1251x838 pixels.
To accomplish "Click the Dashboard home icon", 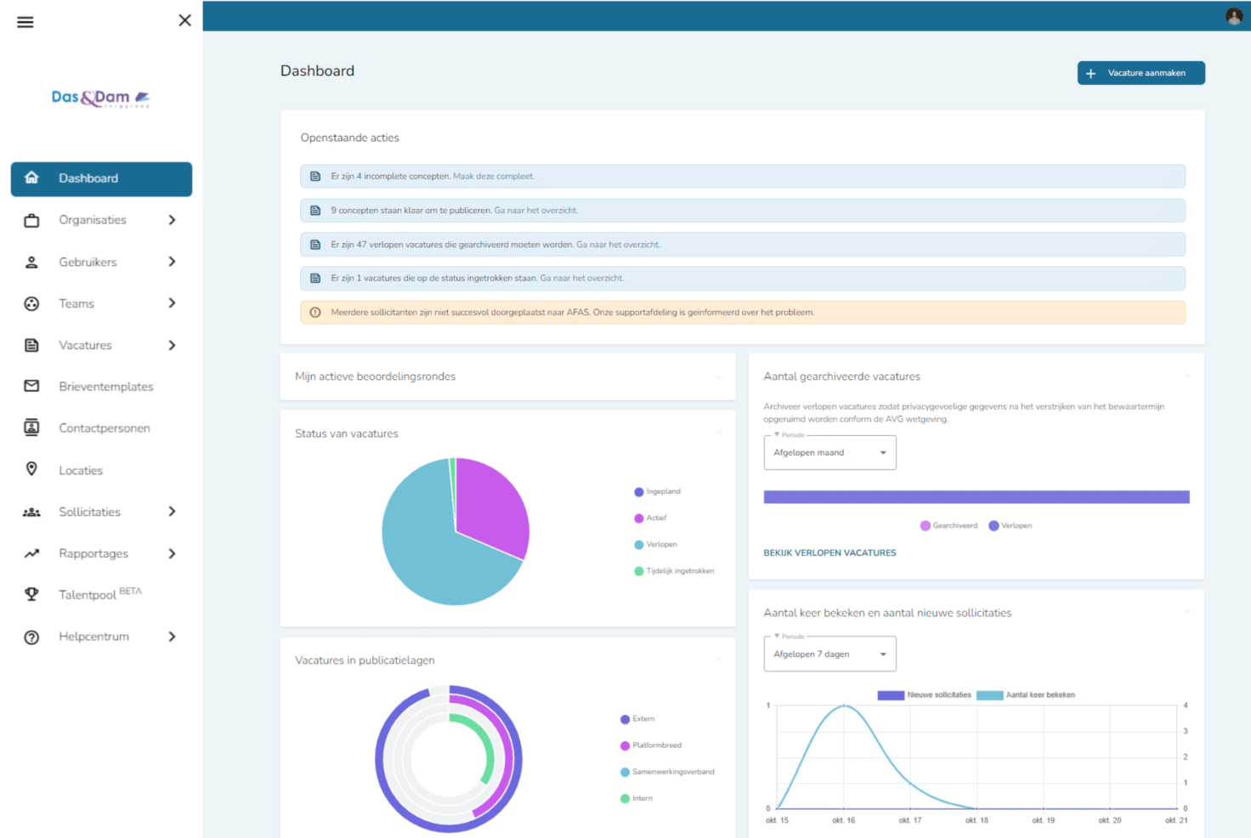I will [31, 178].
